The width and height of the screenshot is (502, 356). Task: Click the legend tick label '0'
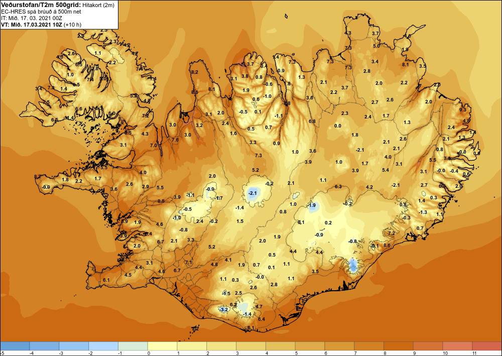(148, 353)
